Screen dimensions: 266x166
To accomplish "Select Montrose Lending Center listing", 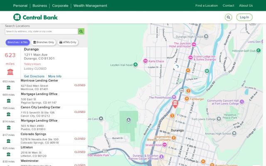I will [44, 85].
